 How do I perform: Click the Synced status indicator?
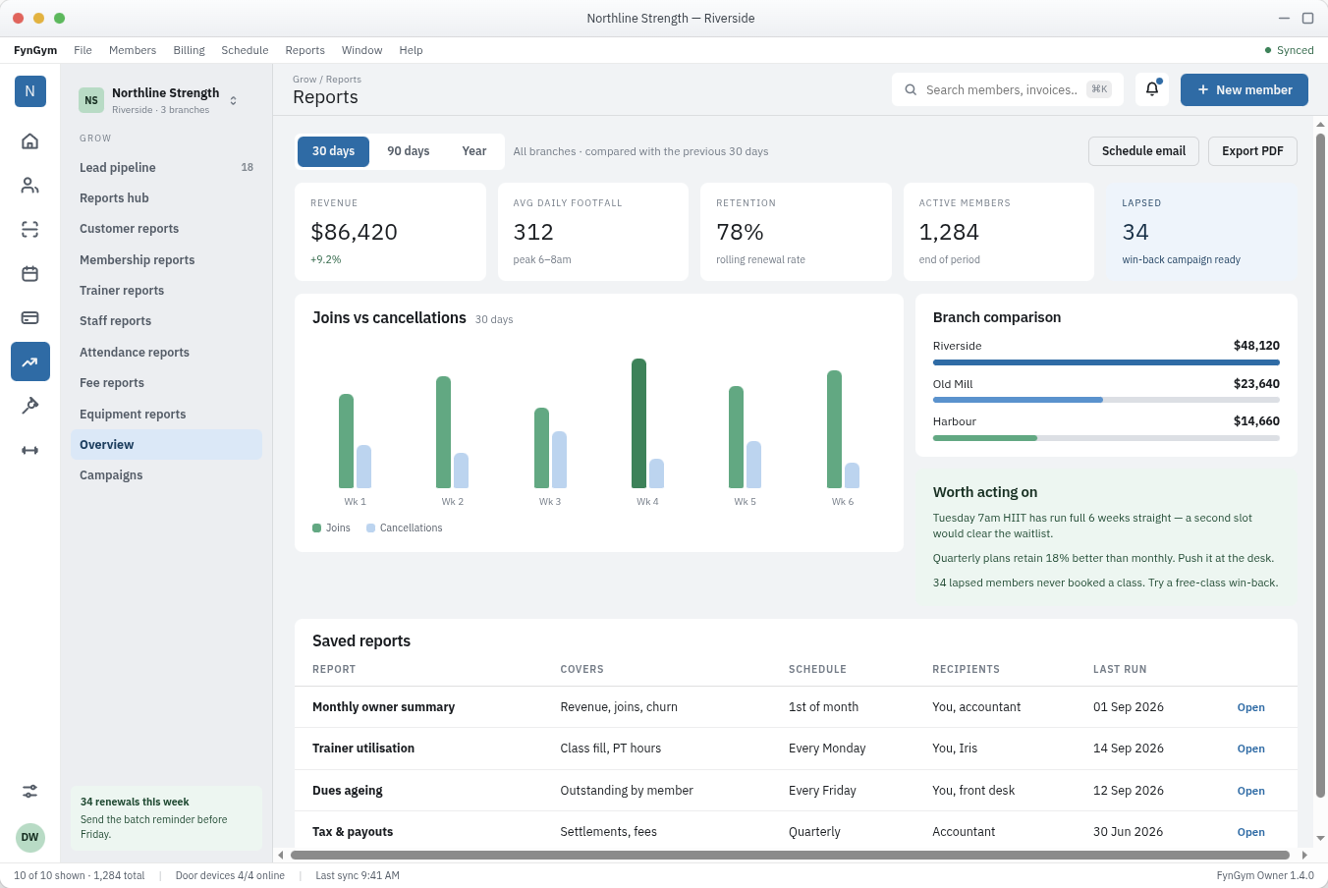tap(1289, 50)
